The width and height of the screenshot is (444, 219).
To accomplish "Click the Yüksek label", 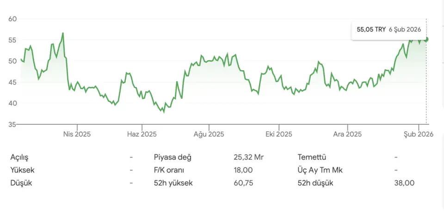I will 22,170.
